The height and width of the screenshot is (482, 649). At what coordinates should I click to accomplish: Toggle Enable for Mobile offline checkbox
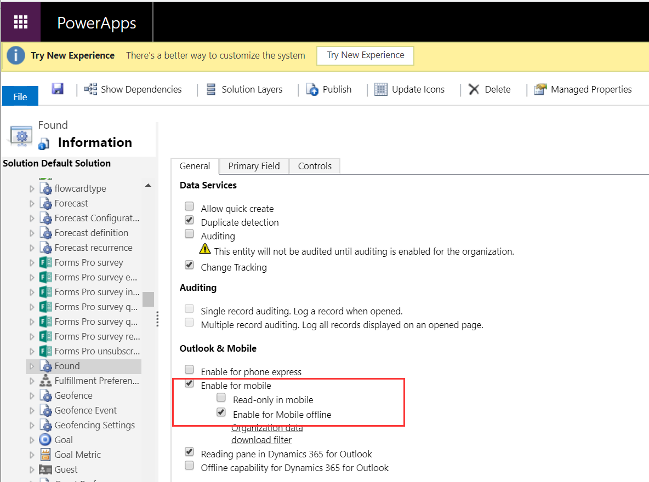(x=221, y=412)
